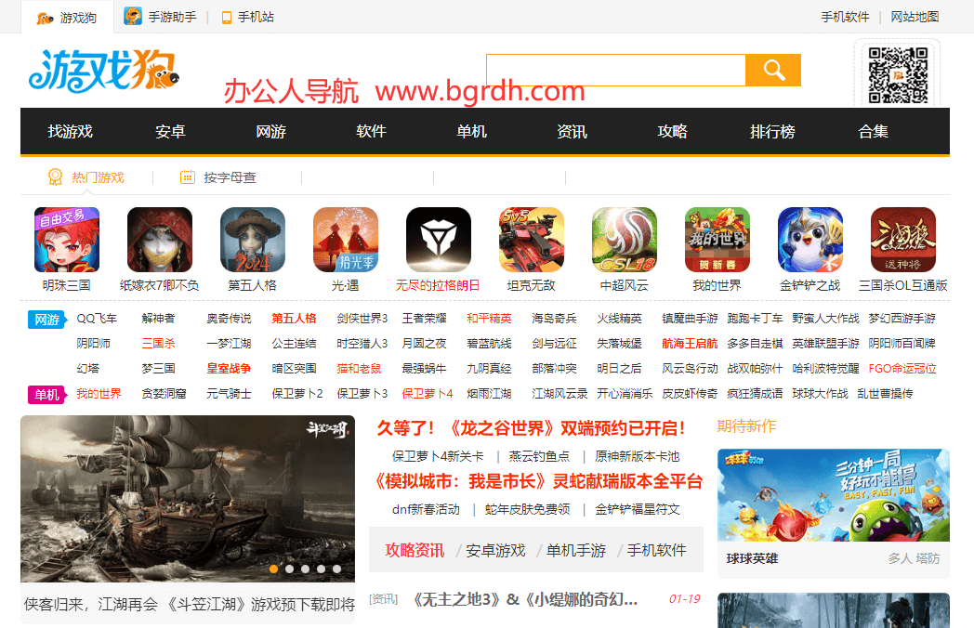Screen dimensions: 974x628
Task: Click the 游戏狗 dog icon in top tab
Action: point(45,19)
